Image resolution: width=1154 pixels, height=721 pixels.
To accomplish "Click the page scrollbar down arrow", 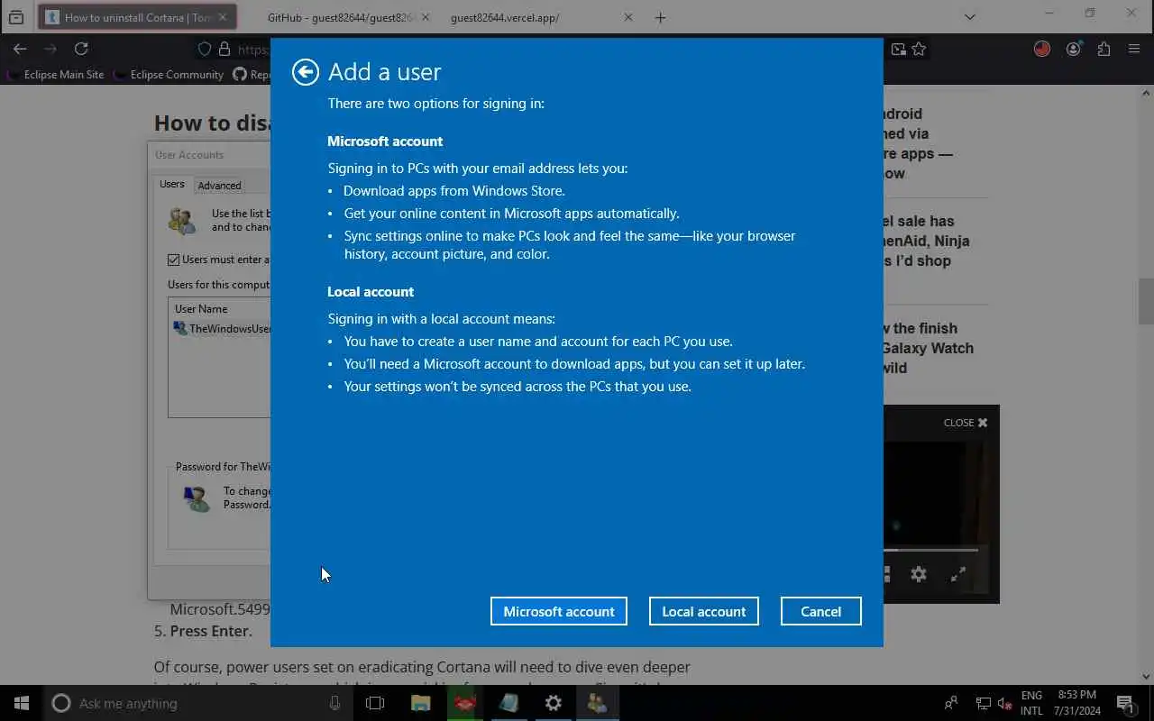I will pyautogui.click(x=1146, y=677).
